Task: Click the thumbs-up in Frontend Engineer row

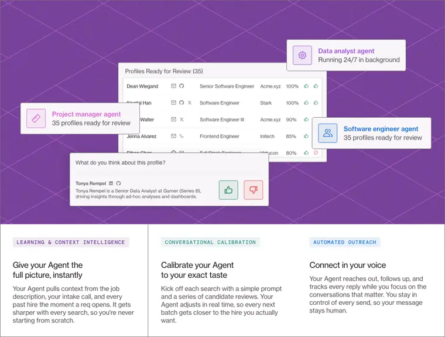Action: [306, 136]
